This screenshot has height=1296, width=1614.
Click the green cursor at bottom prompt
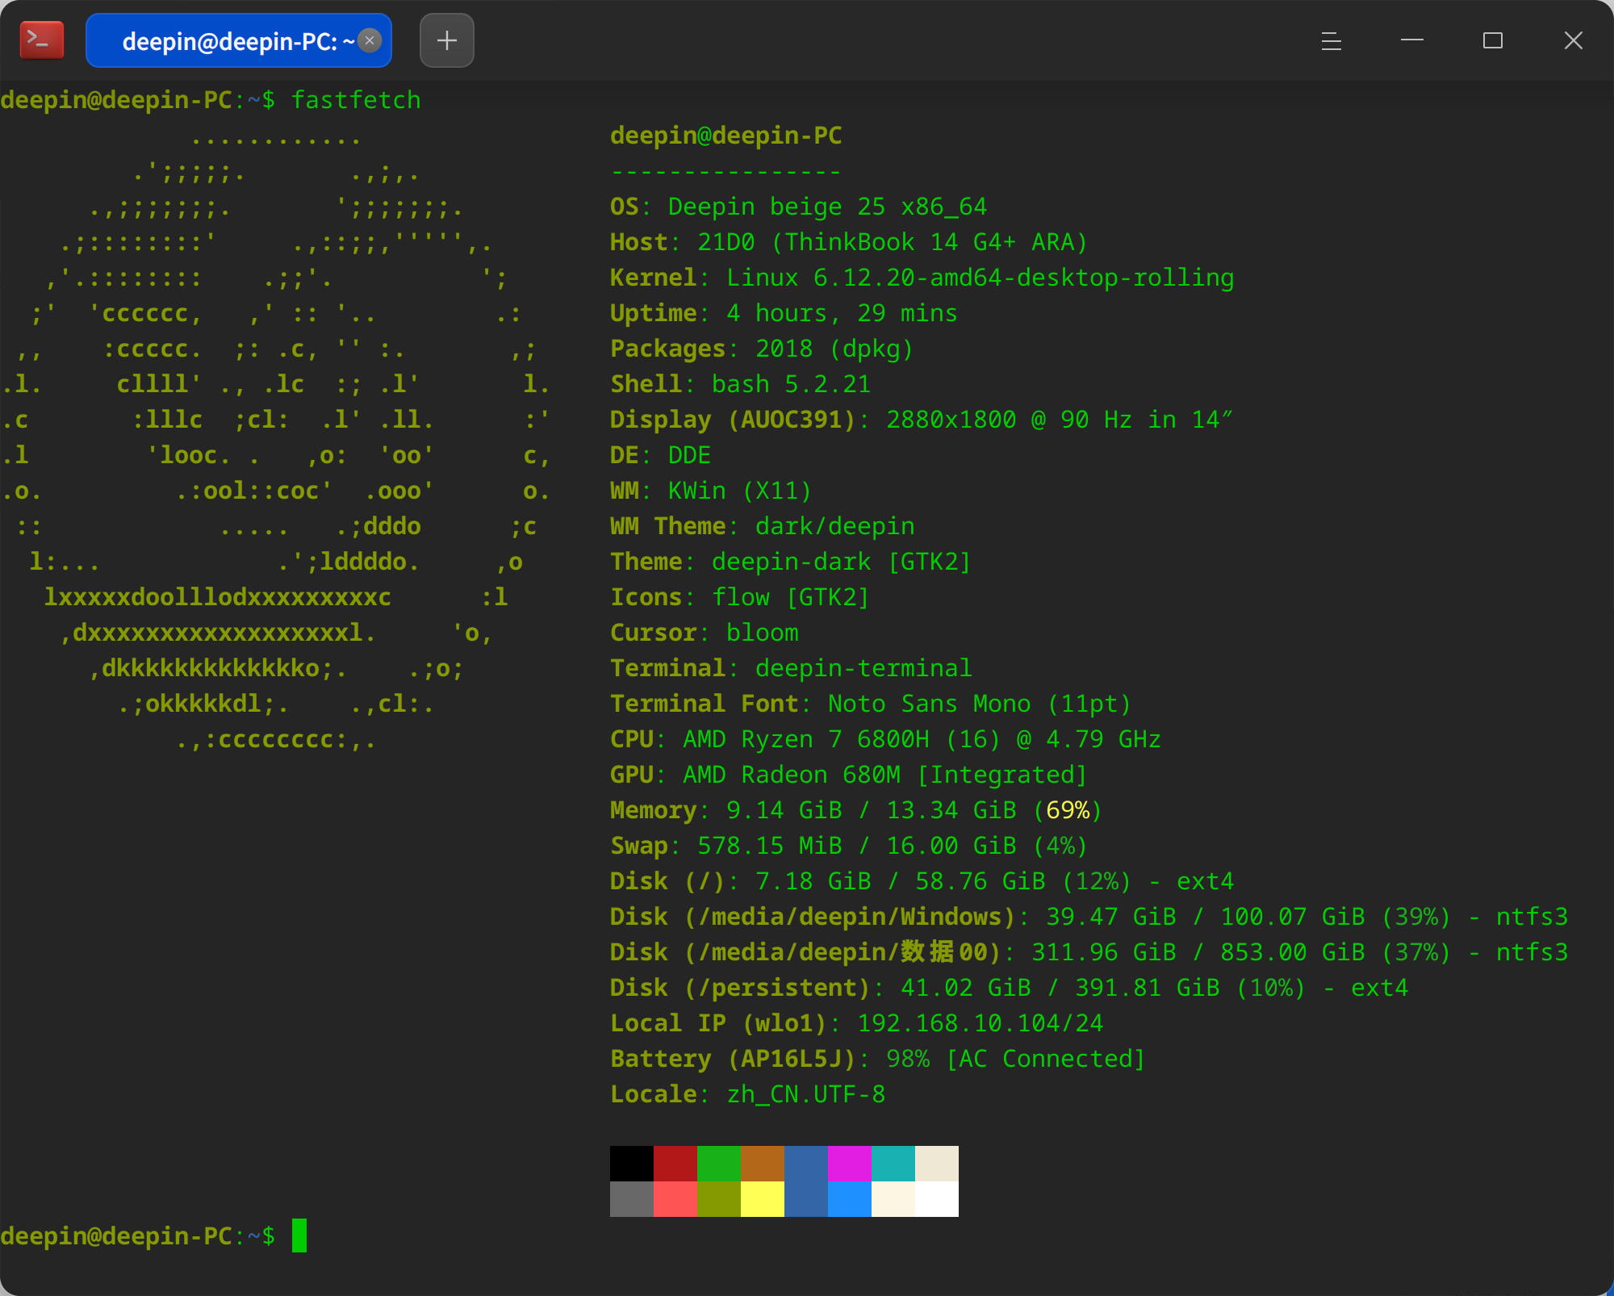click(299, 1235)
